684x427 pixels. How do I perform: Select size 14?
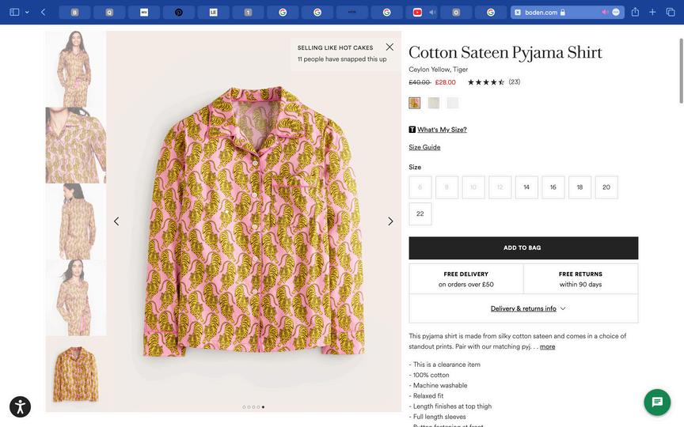tap(526, 187)
